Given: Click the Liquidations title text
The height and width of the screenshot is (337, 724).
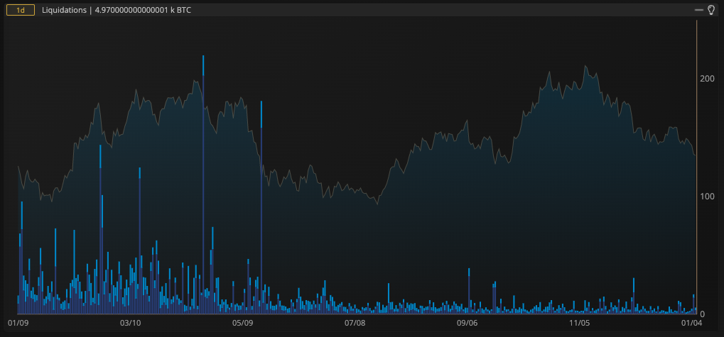Looking at the screenshot, I should (64, 10).
